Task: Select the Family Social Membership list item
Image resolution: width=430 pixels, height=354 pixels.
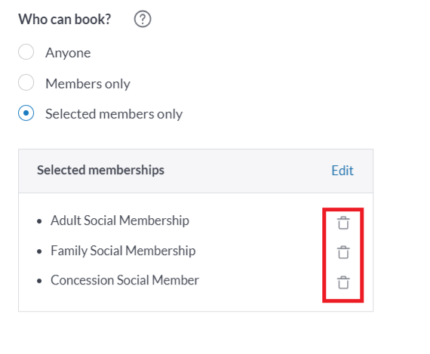Action: 123,251
